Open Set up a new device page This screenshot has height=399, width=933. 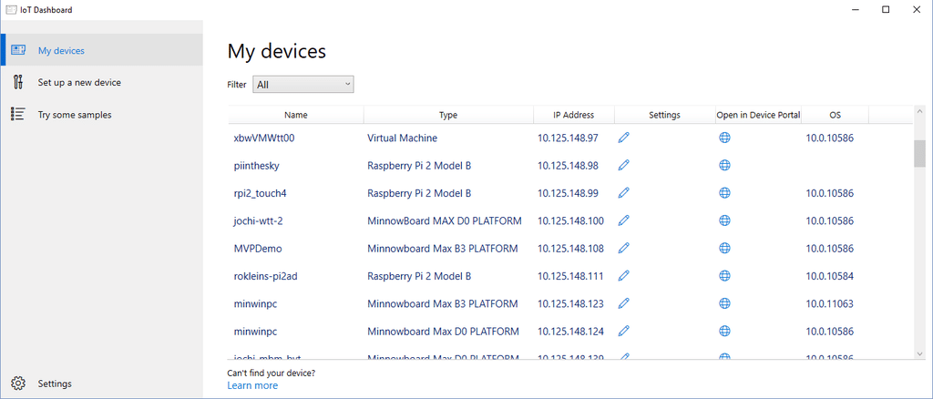point(102,82)
